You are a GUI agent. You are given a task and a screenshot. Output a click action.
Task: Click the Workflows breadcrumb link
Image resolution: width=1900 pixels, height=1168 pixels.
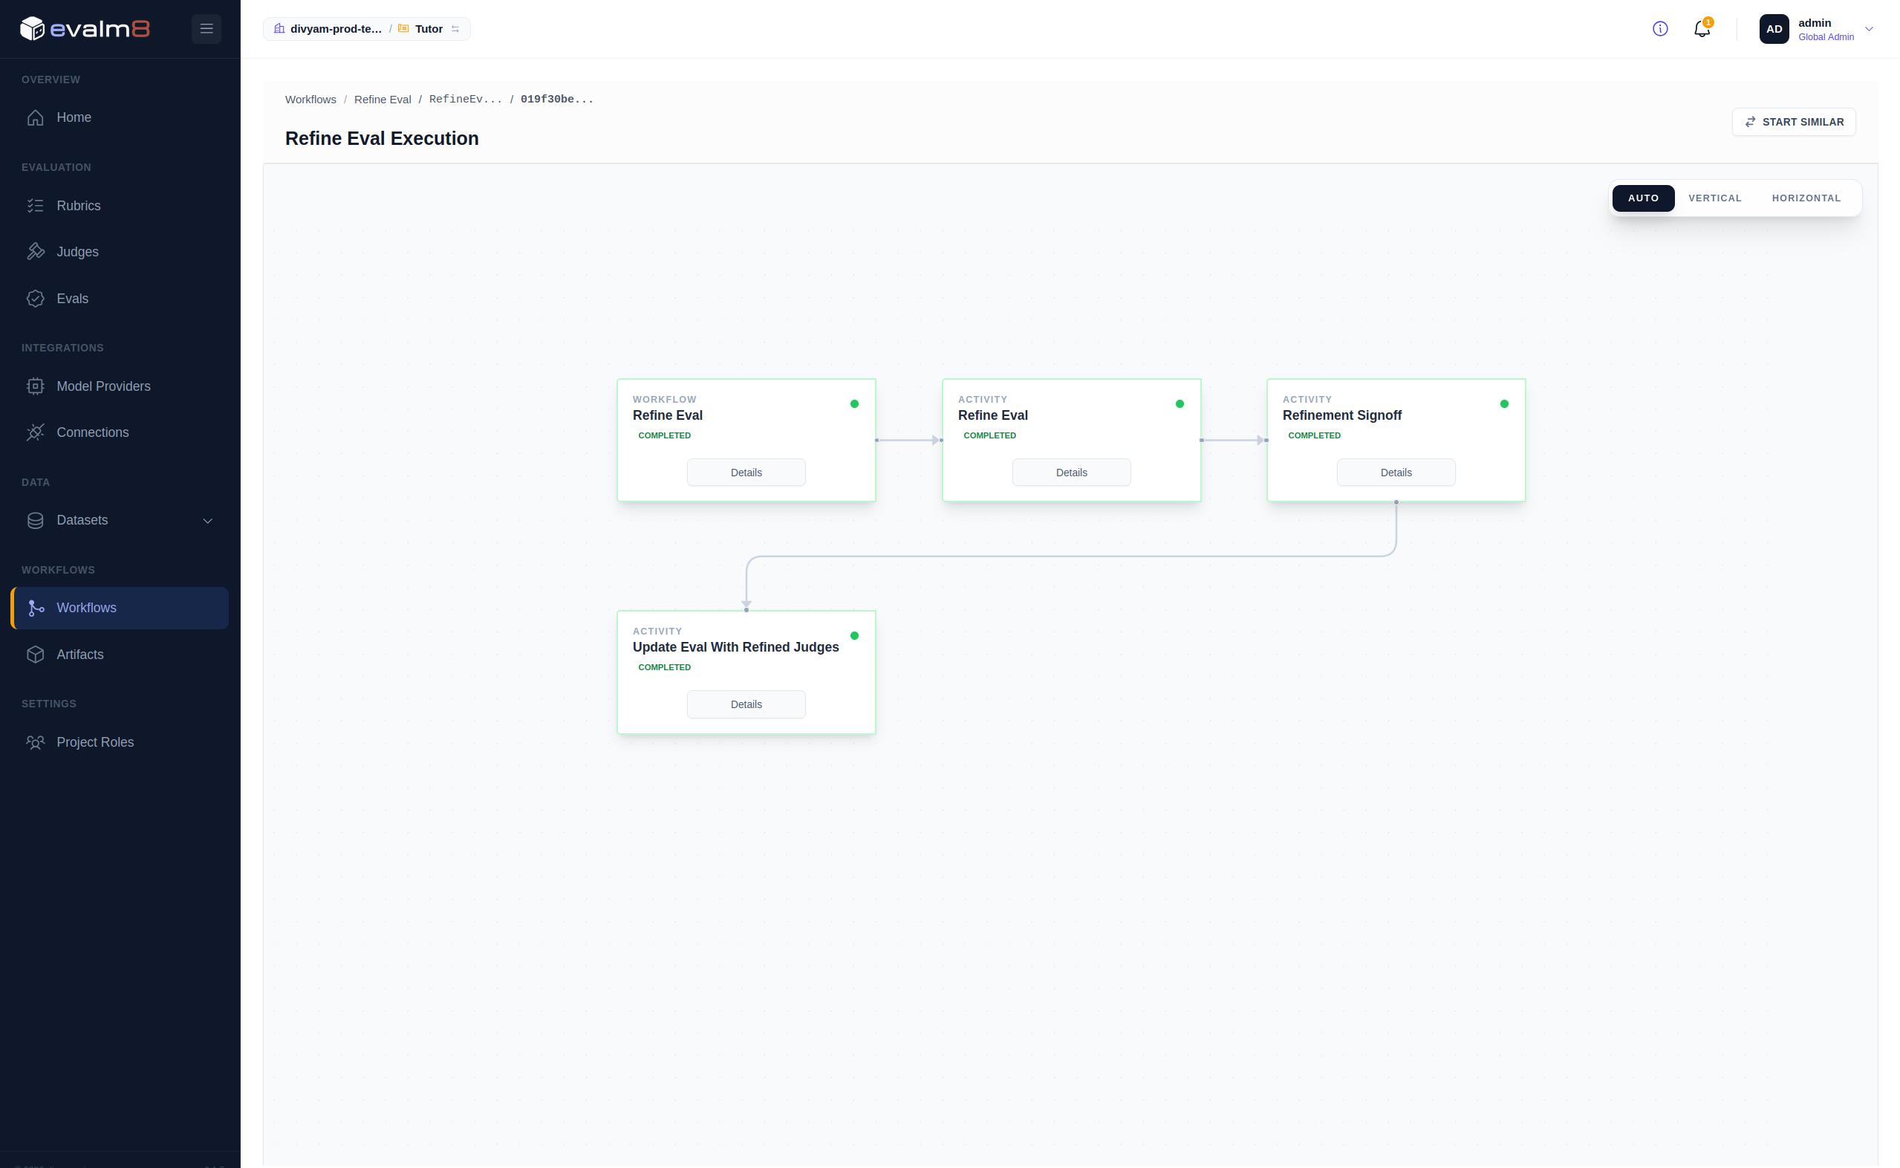[x=310, y=100]
